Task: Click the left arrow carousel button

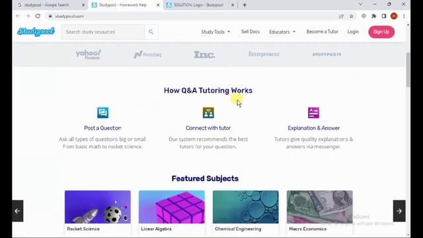Action: point(18,211)
